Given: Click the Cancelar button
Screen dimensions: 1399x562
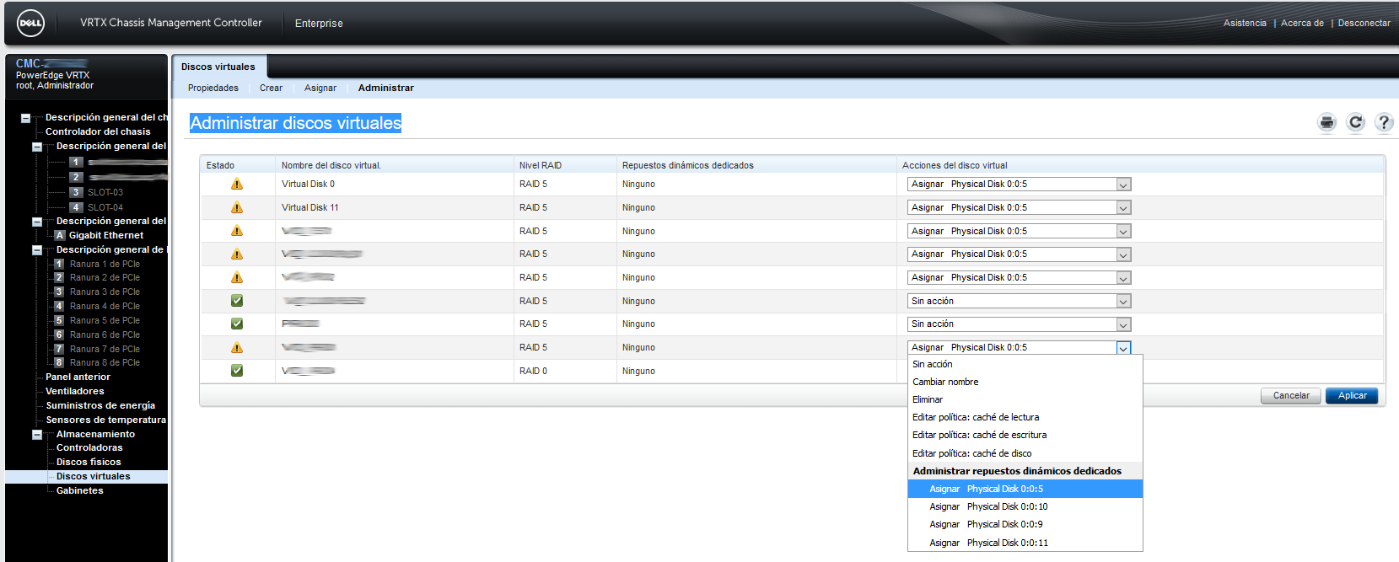Looking at the screenshot, I should (1290, 395).
